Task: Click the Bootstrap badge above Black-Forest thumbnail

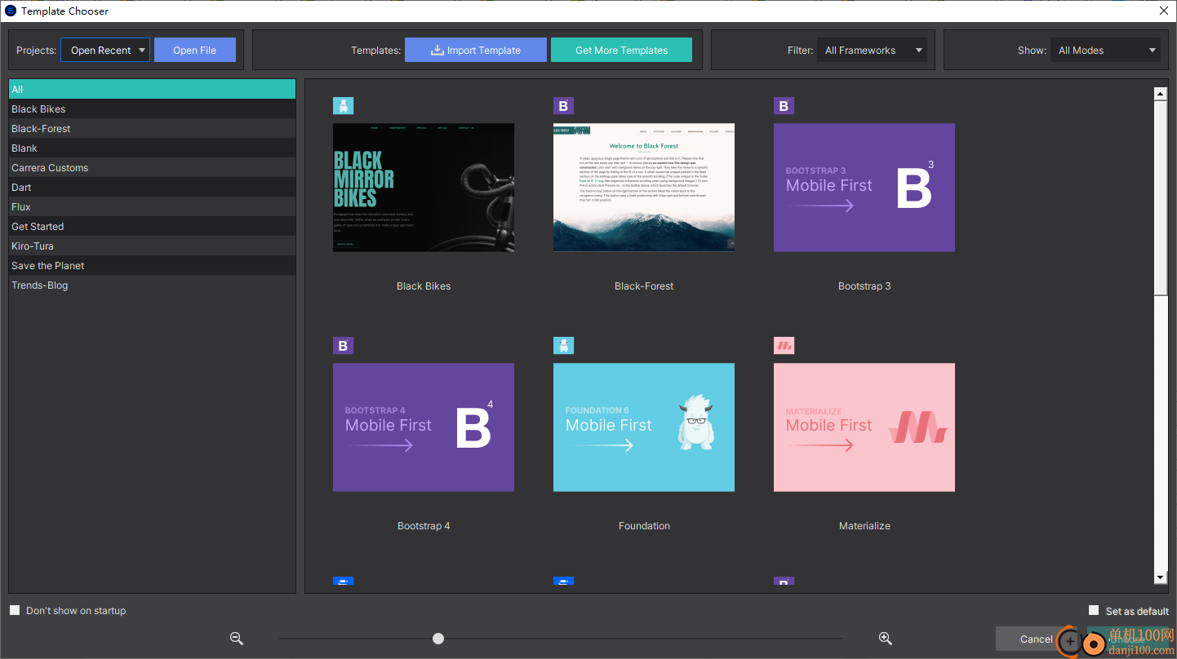Action: click(x=563, y=106)
